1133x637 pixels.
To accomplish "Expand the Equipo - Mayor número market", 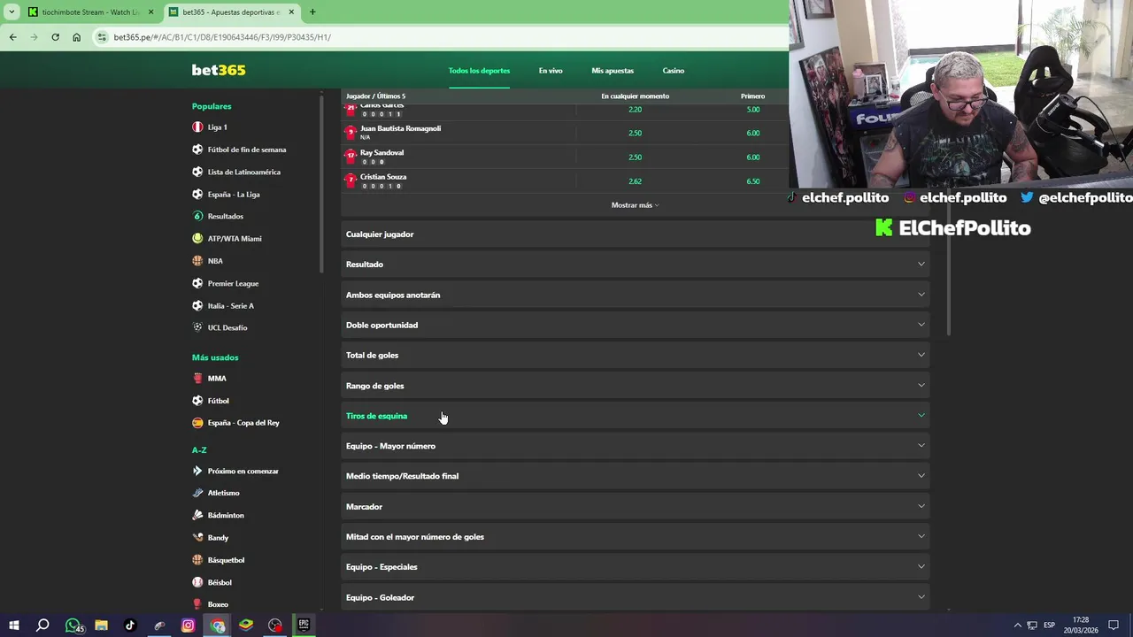I will click(x=635, y=446).
